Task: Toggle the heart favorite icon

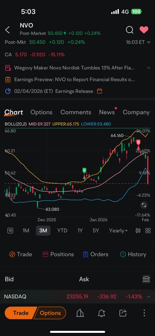Action: (x=144, y=30)
